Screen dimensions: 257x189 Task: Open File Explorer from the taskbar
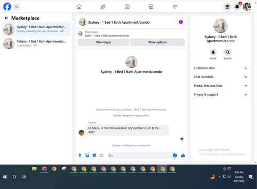(34, 169)
